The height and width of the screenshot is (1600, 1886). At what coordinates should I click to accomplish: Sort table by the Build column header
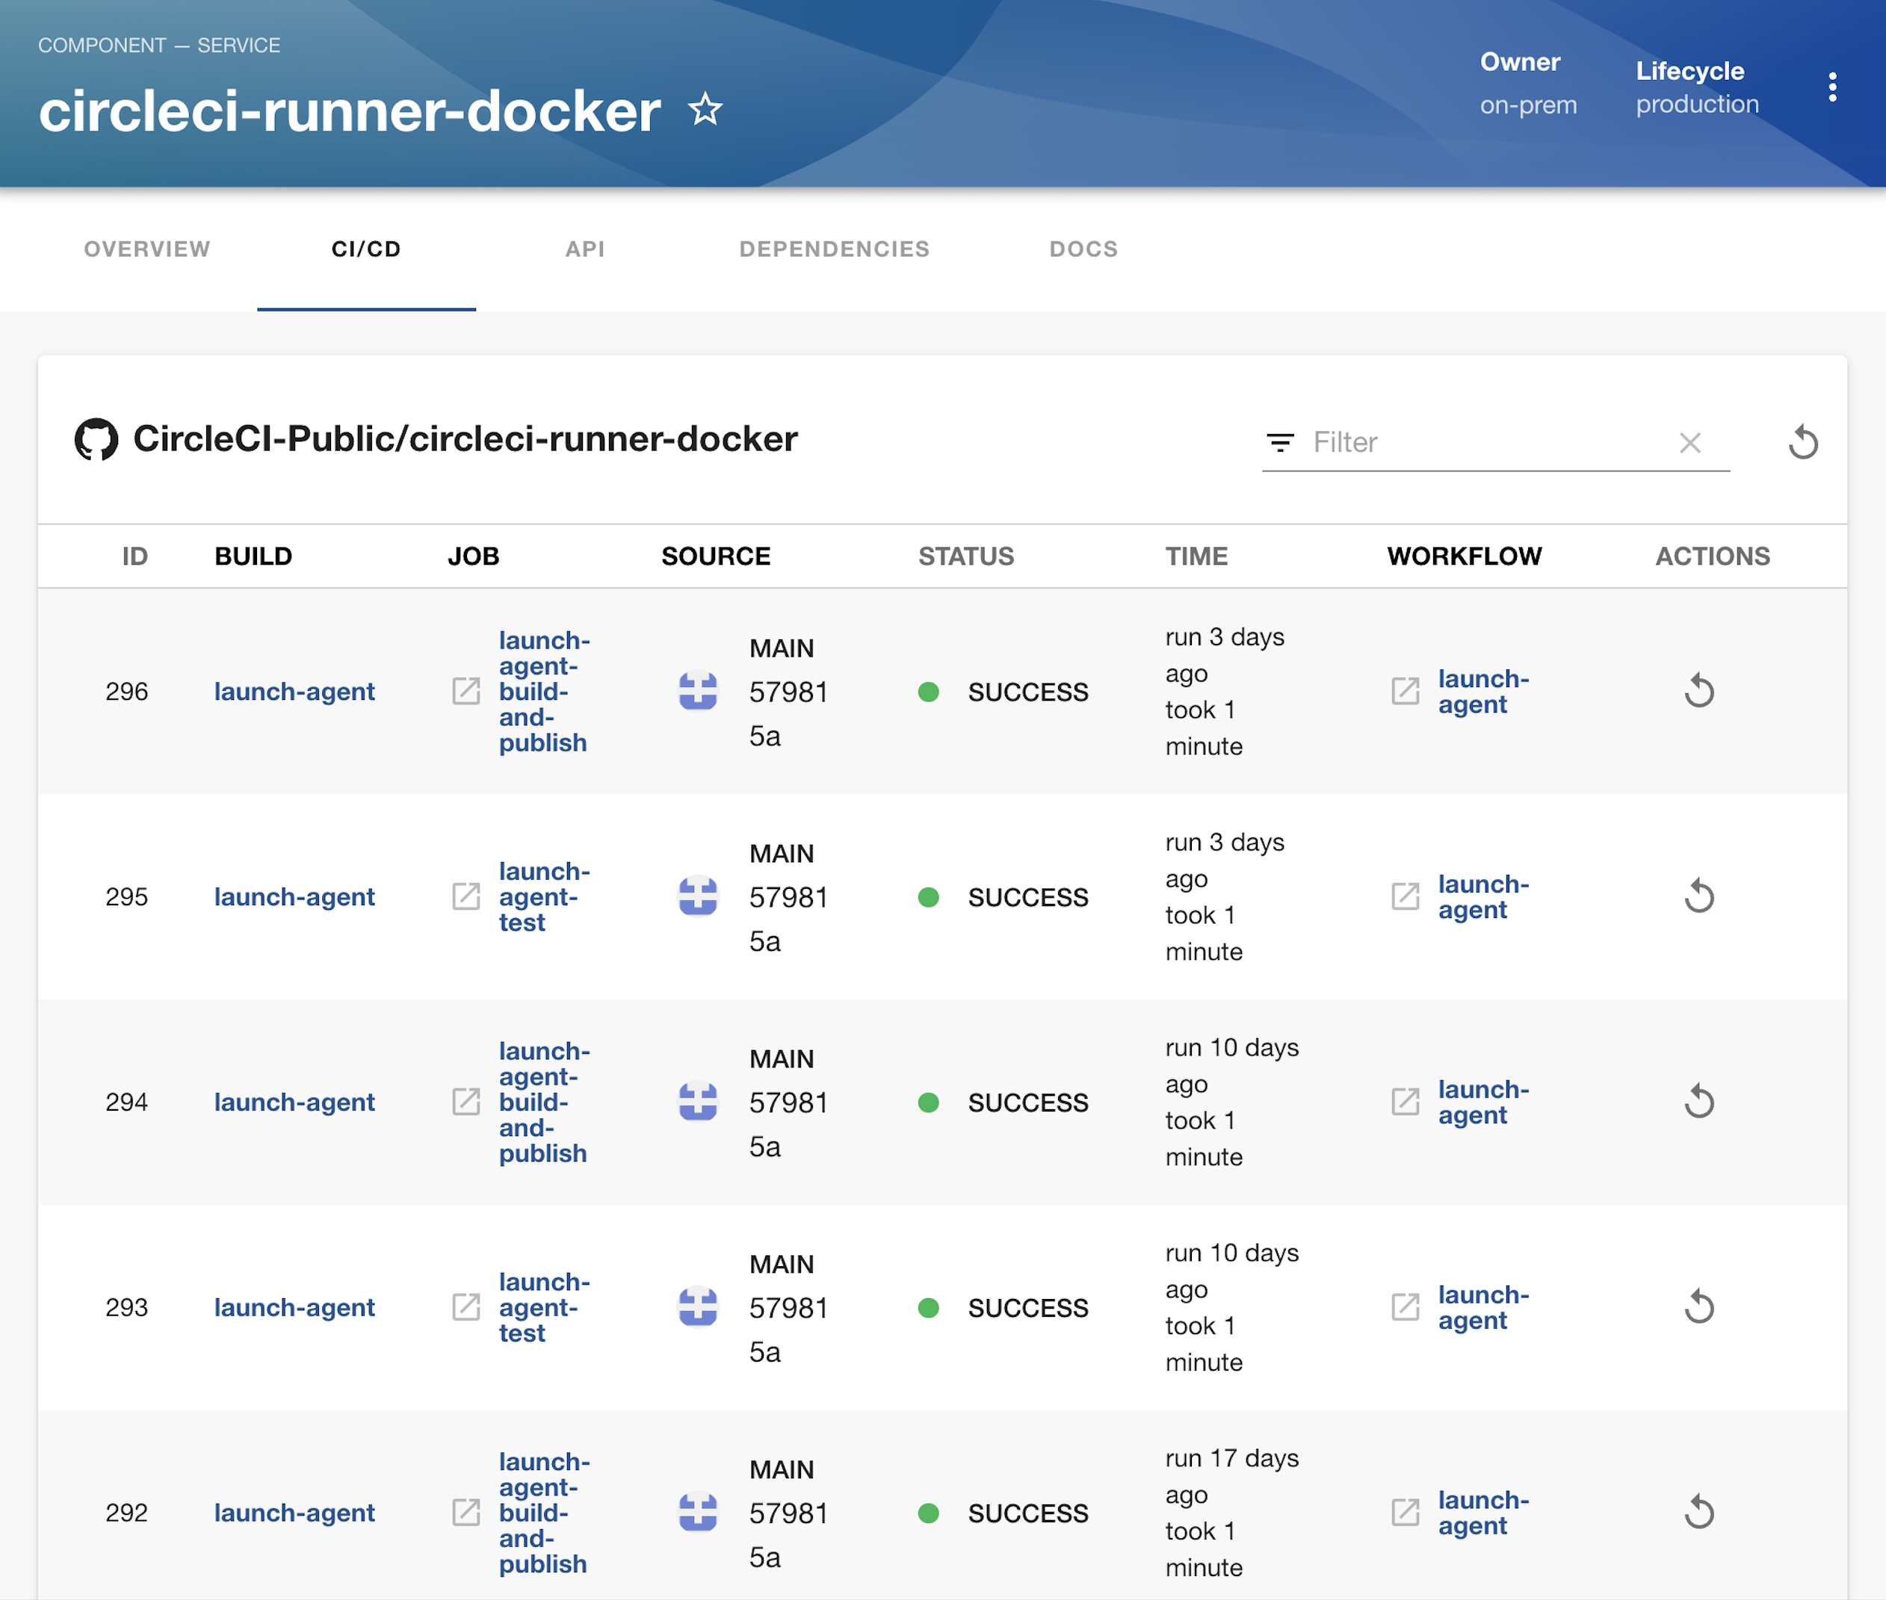(x=253, y=556)
